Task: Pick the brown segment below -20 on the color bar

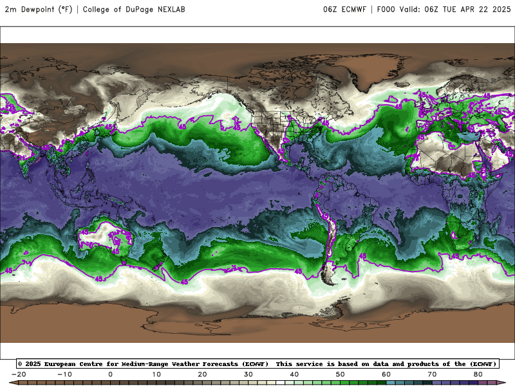Action: pos(23,383)
